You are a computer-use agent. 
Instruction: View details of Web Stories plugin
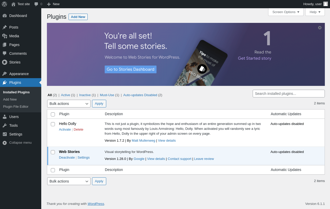point(156,159)
